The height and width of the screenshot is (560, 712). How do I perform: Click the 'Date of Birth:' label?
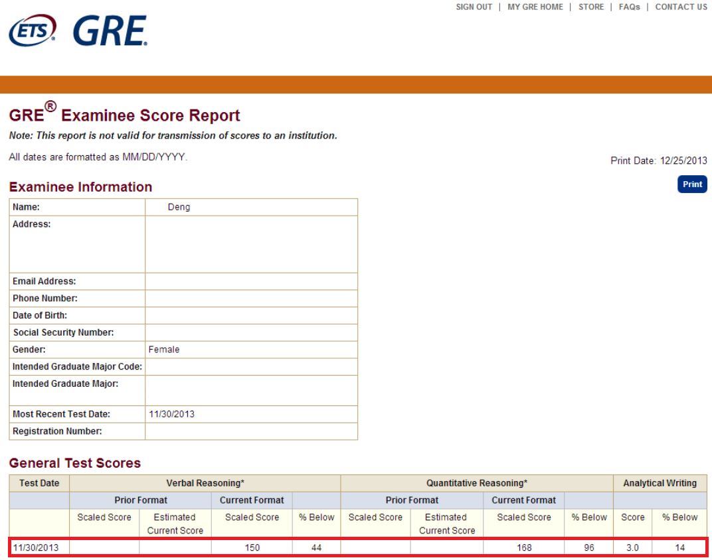tap(39, 316)
